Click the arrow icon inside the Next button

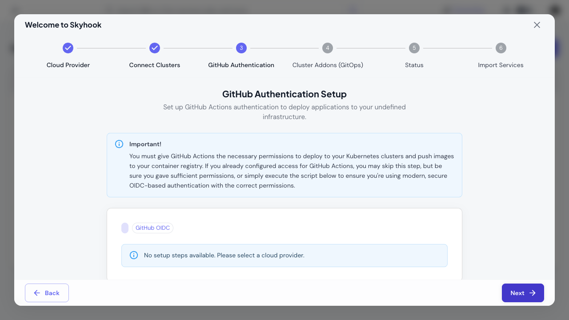click(x=533, y=293)
